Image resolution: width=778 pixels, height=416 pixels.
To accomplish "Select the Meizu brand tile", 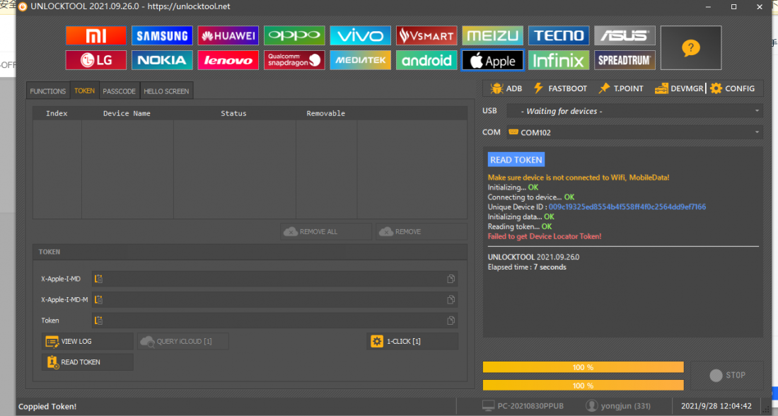I will [492, 36].
